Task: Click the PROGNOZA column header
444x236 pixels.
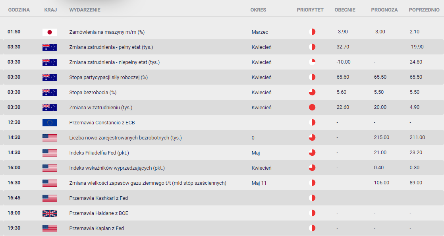Action: pyautogui.click(x=384, y=10)
